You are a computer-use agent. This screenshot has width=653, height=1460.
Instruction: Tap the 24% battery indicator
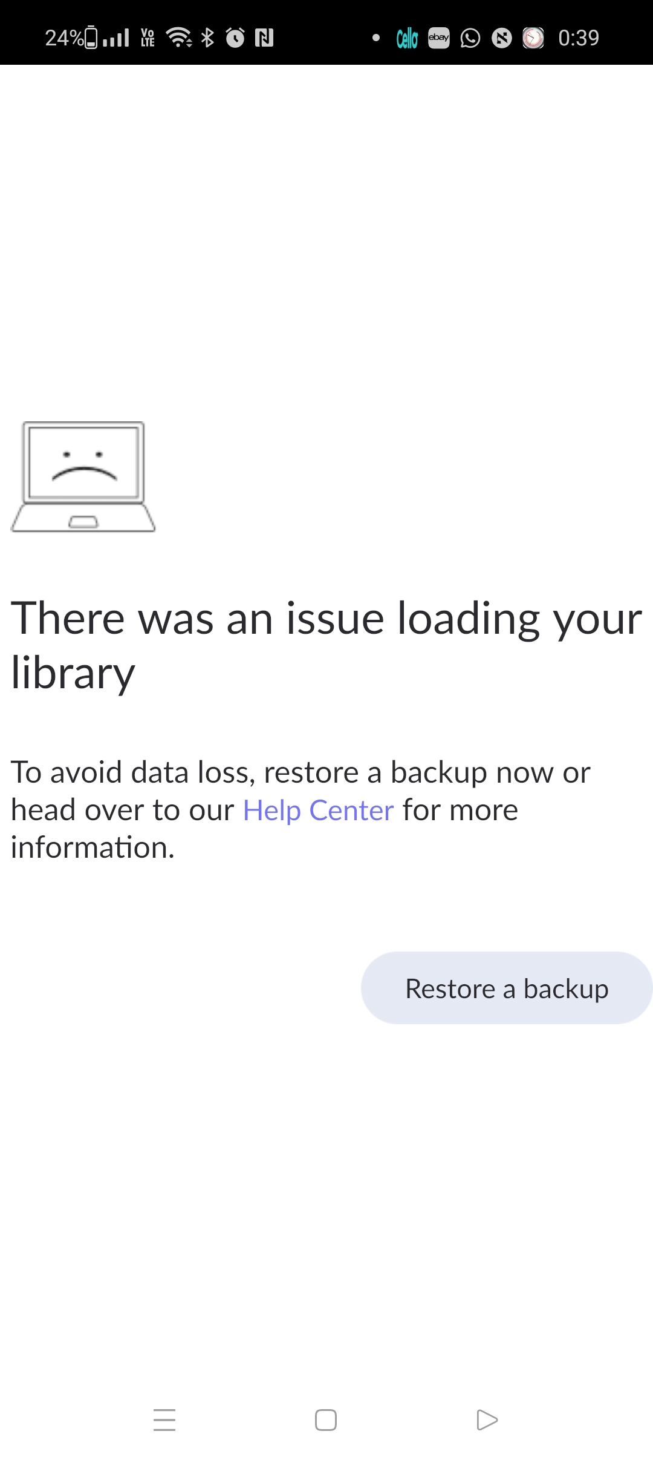pyautogui.click(x=71, y=38)
